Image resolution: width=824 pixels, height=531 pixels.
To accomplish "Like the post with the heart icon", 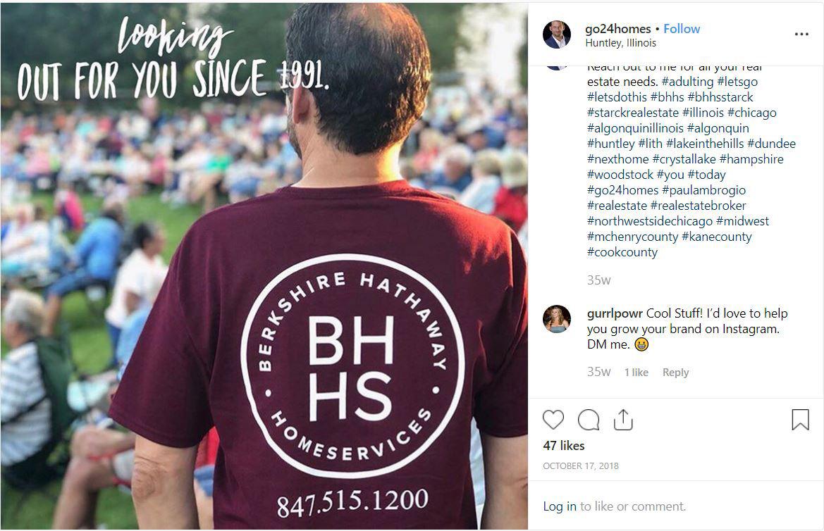I will pyautogui.click(x=553, y=420).
